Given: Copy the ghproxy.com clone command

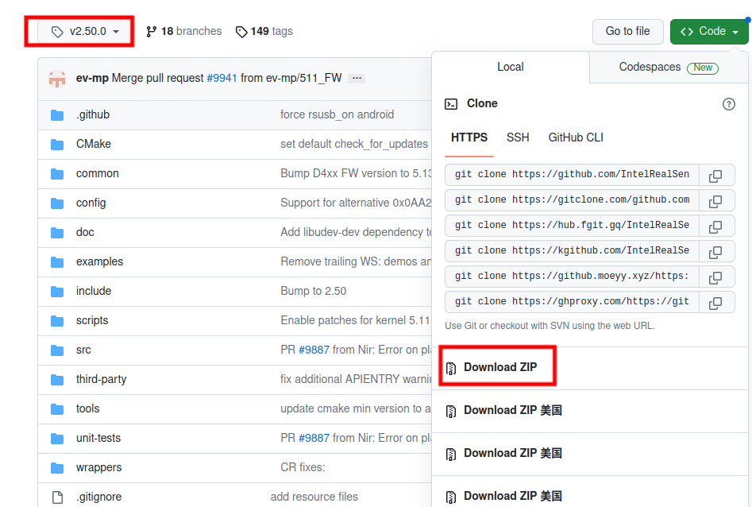Looking at the screenshot, I should tap(715, 303).
